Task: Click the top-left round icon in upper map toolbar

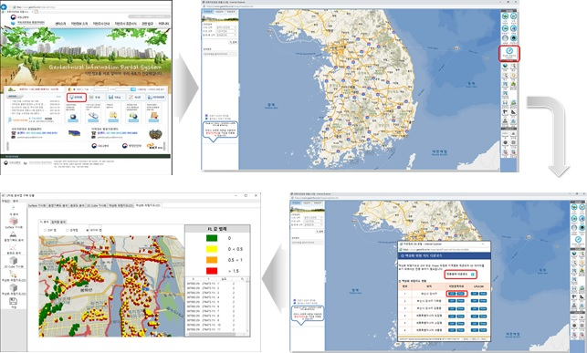Action: point(505,16)
